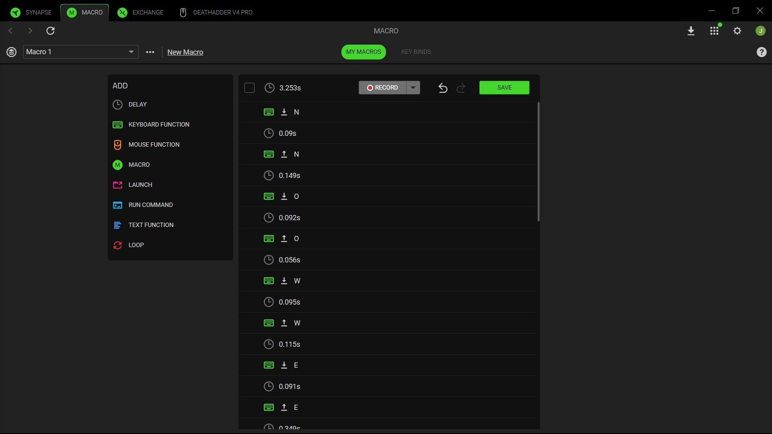This screenshot has height=434, width=772.
Task: Save the macro
Action: tap(504, 88)
